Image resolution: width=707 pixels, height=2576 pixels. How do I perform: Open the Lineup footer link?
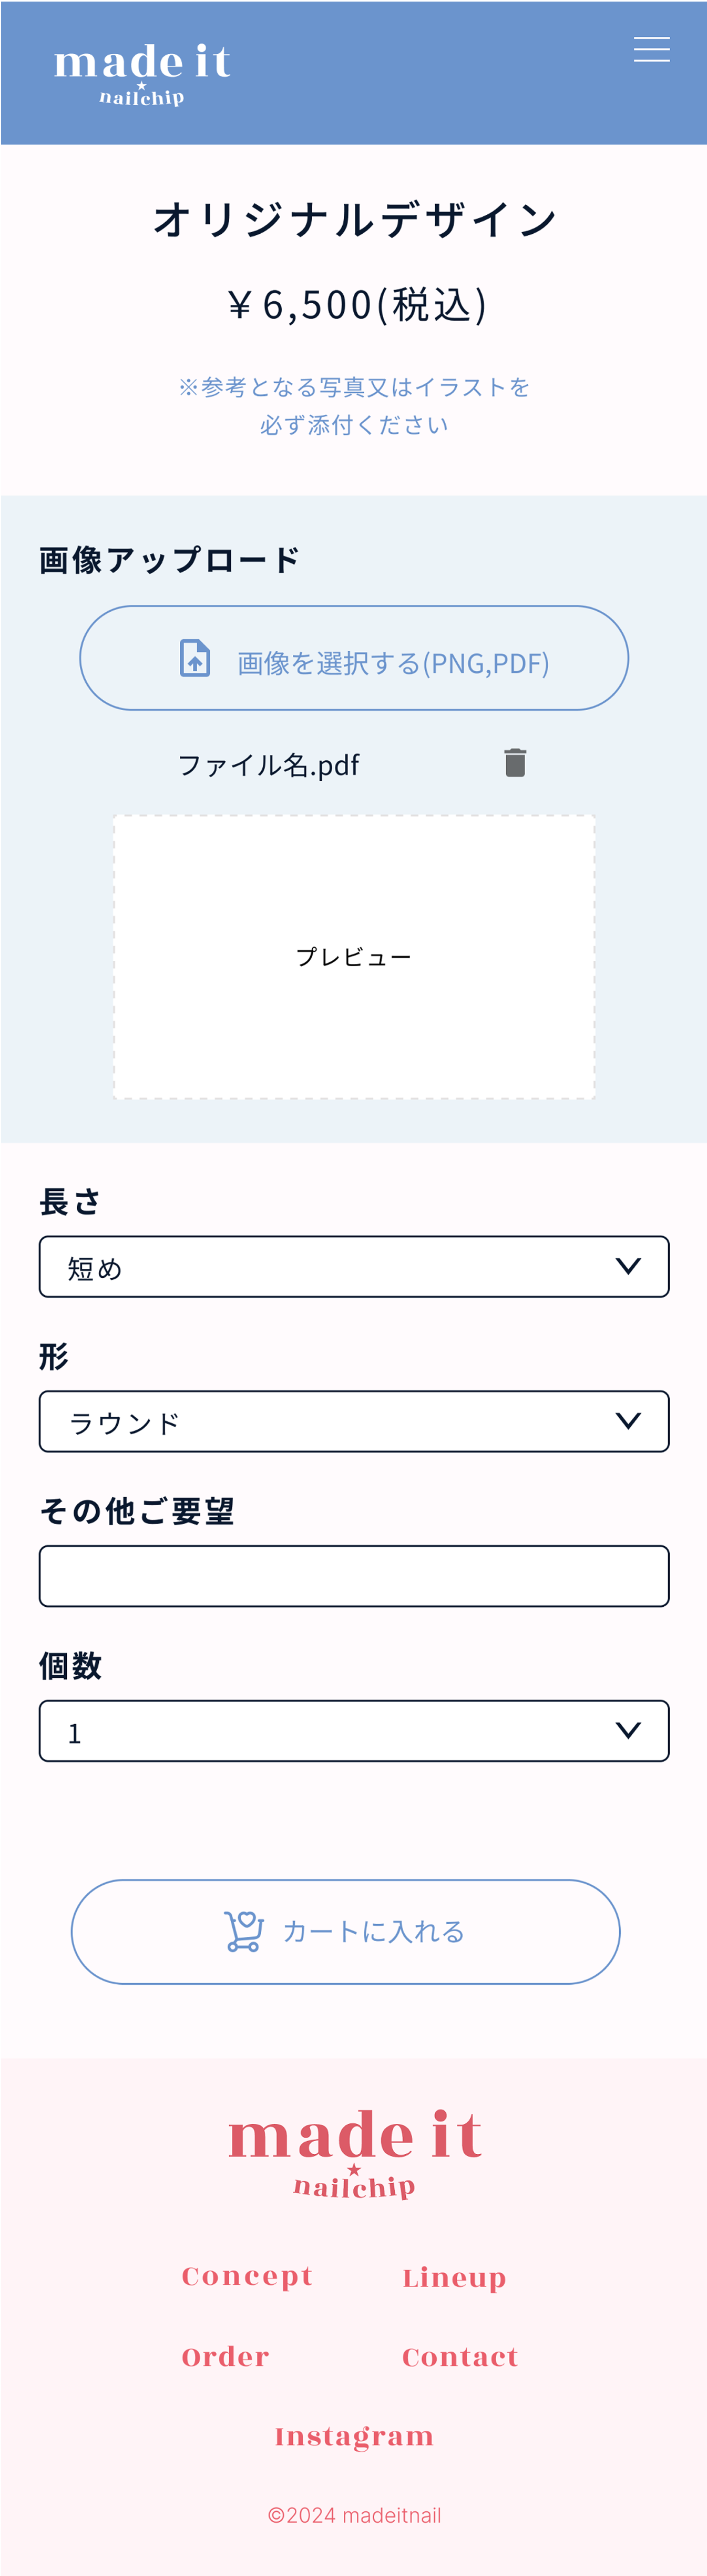click(x=454, y=2277)
